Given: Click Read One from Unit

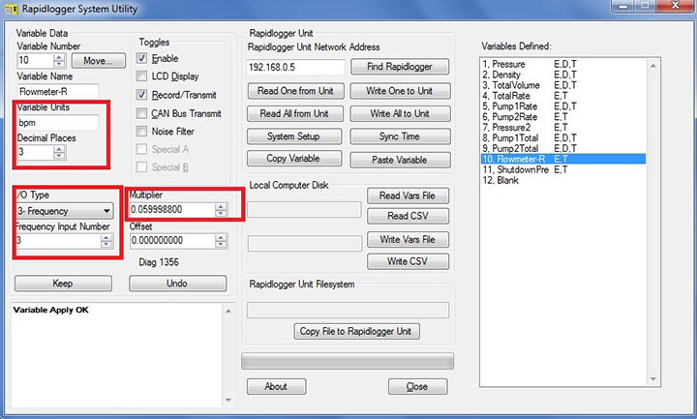Looking at the screenshot, I should click(295, 91).
